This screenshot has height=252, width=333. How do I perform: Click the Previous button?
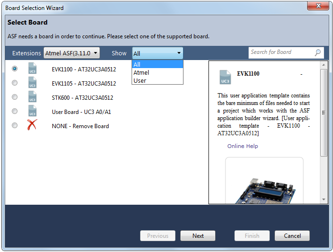(158, 236)
